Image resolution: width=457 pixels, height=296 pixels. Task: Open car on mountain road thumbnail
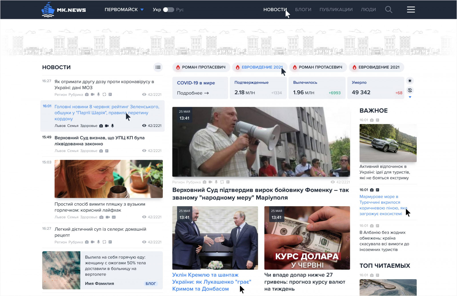pos(388,143)
